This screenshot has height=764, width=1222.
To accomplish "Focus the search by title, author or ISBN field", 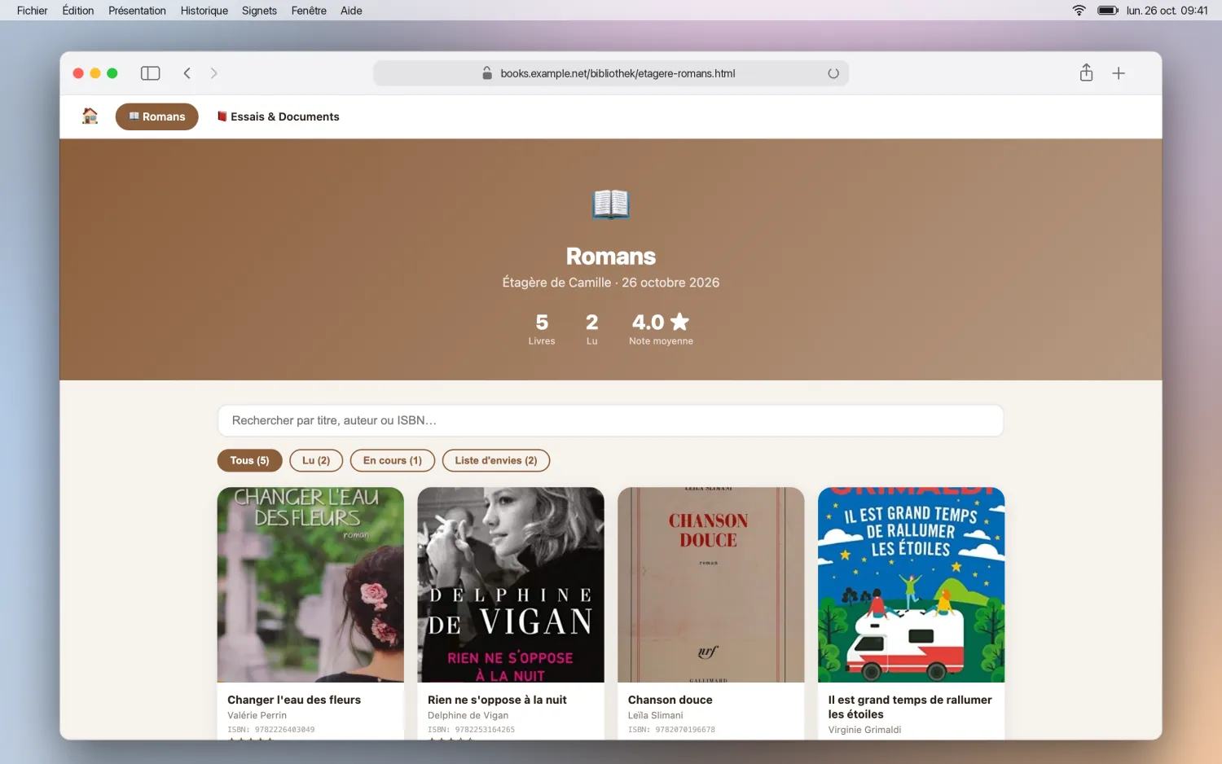I will 611,420.
